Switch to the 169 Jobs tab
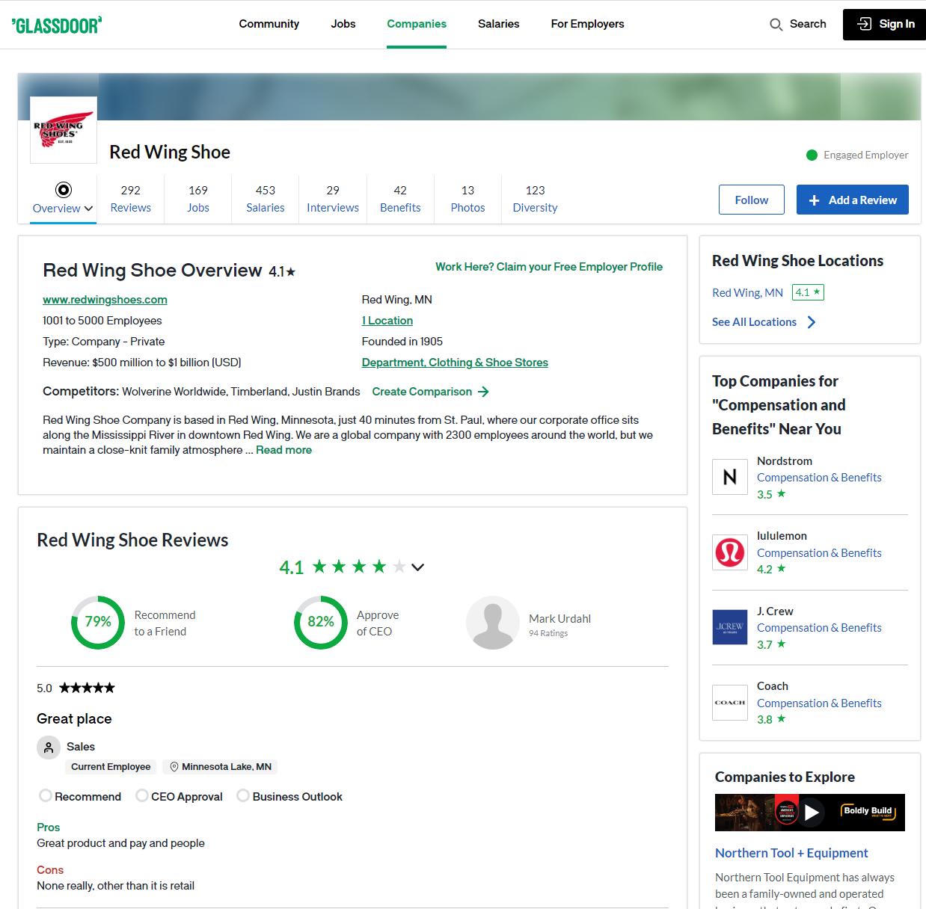This screenshot has height=909, width=926. point(198,199)
